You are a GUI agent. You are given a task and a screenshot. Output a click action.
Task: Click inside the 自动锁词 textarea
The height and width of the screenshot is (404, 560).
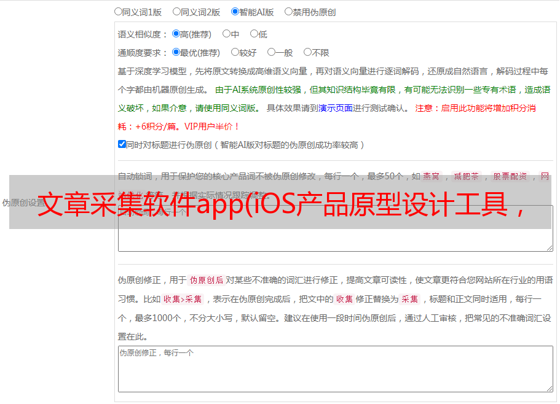[x=336, y=228]
